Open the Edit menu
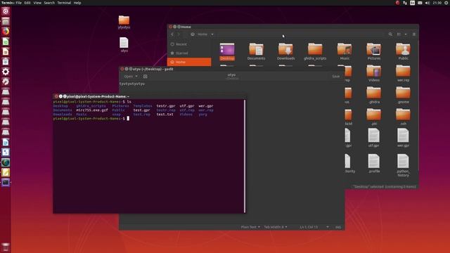The height and width of the screenshot is (253, 450). coord(27,3)
